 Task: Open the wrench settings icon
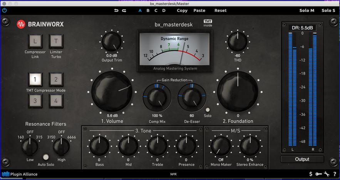pyautogui.click(x=327, y=174)
